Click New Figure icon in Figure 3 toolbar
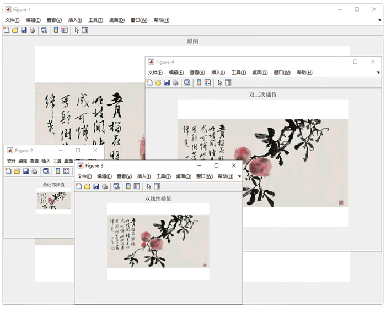 79,186
